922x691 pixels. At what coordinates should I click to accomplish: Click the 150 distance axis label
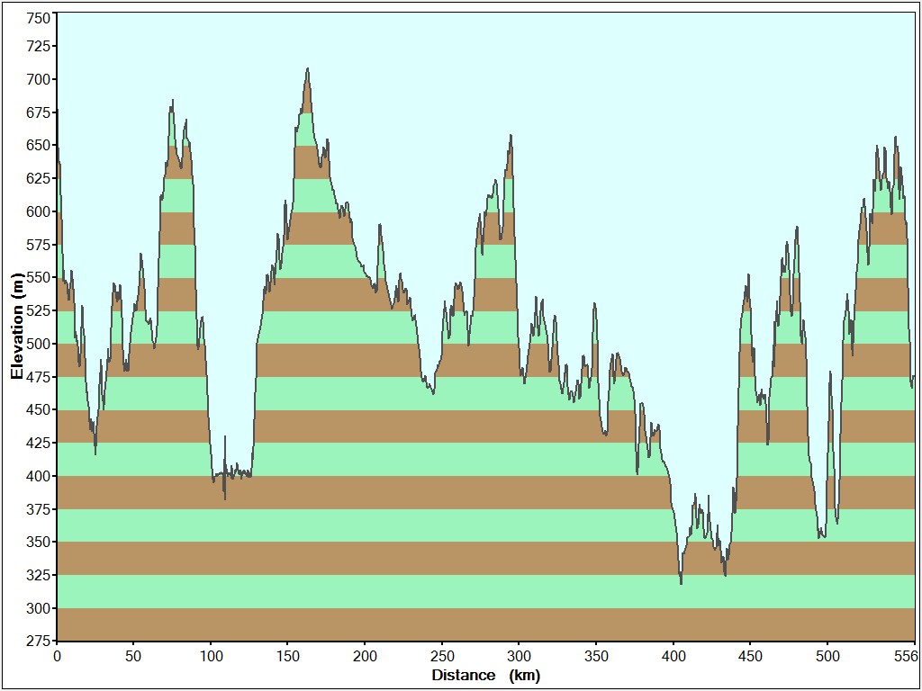288,656
